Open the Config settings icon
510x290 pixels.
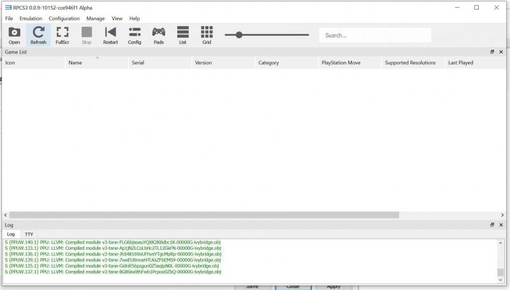135,35
